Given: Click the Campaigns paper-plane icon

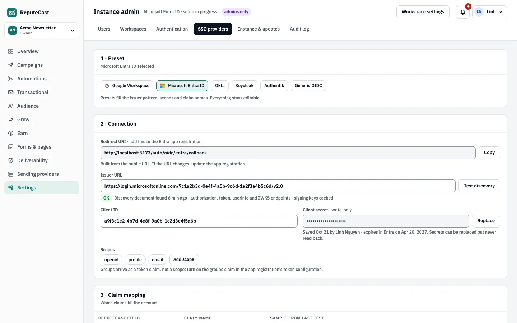Looking at the screenshot, I should [x=11, y=65].
